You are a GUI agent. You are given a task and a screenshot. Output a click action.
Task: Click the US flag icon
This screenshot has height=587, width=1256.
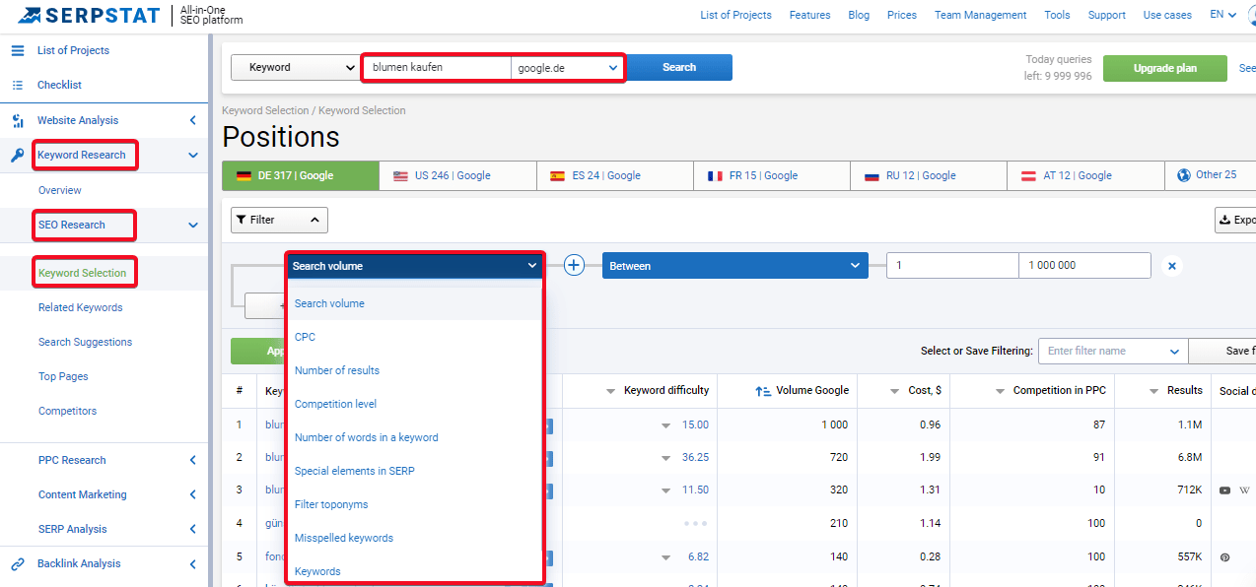tap(400, 175)
